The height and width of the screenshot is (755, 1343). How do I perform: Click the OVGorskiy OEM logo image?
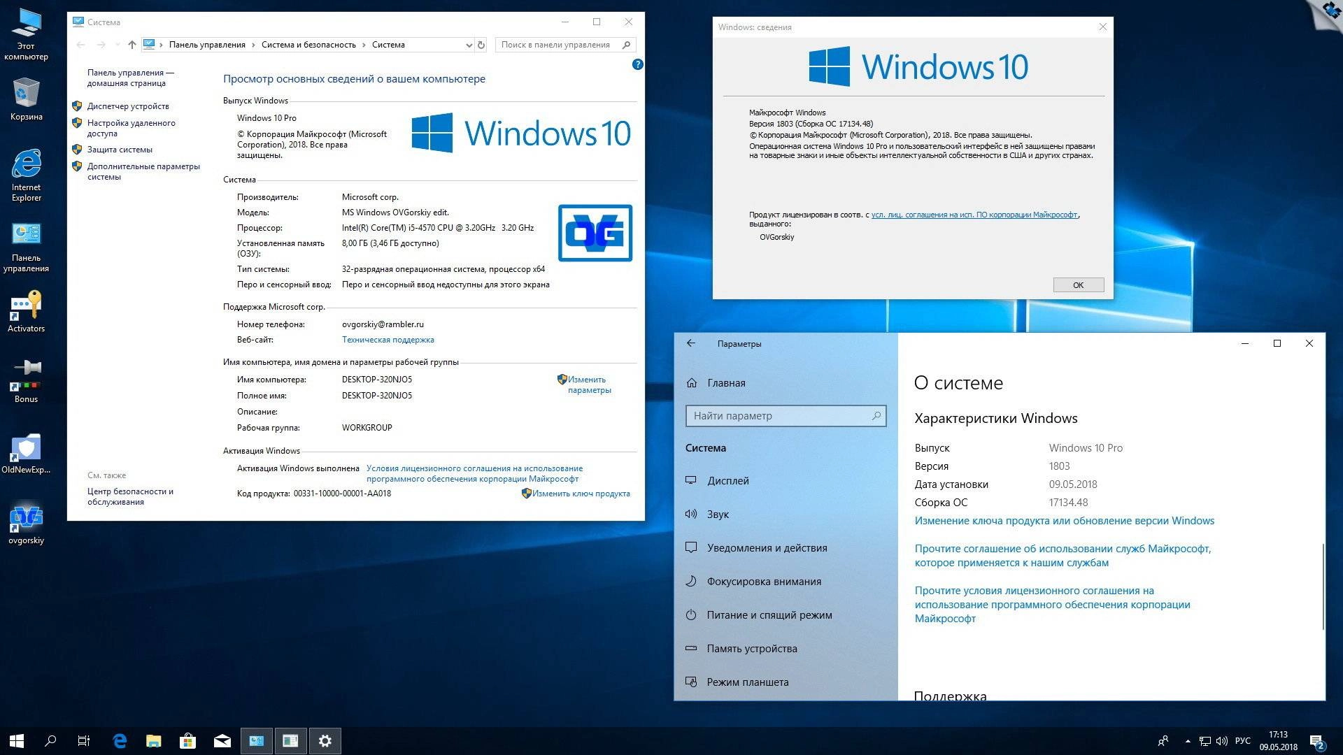[x=595, y=233]
